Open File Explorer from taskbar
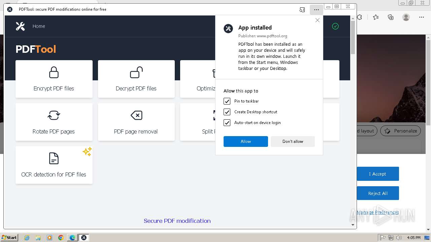 click(x=38, y=238)
